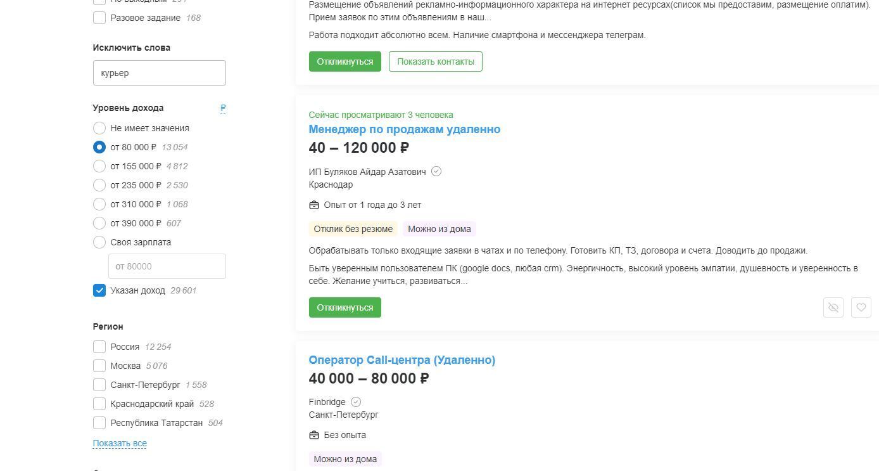The width and height of the screenshot is (879, 471).
Task: Open 'Менеджер по продажам удаленно' vacancy
Action: 404,129
